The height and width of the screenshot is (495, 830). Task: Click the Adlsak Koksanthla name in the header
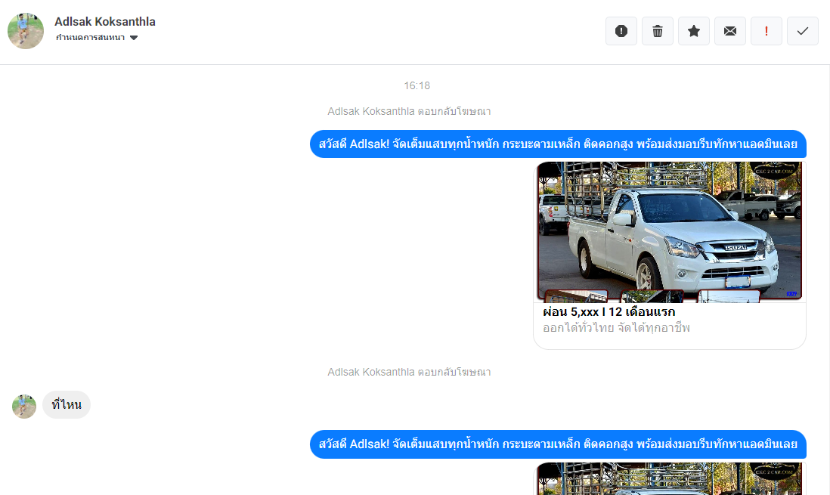pyautogui.click(x=105, y=22)
